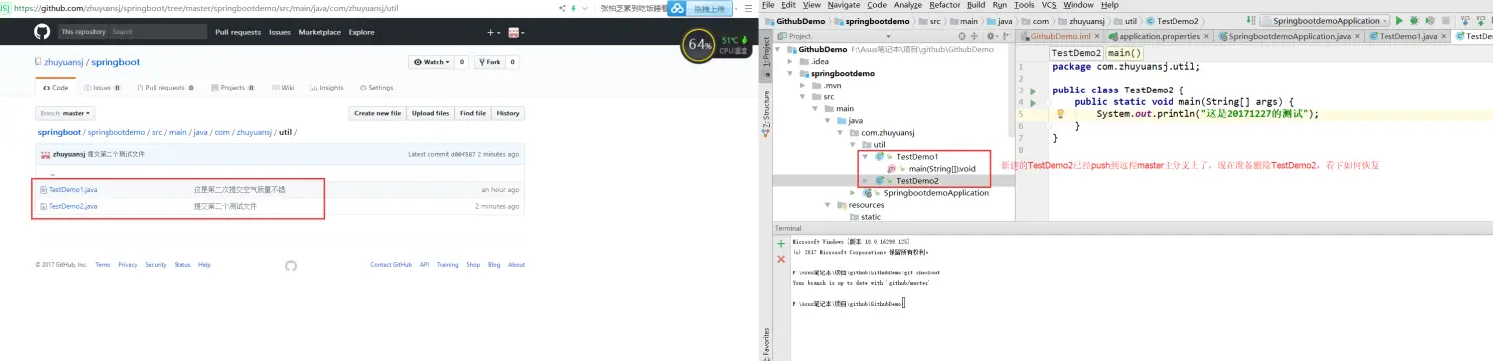The width and height of the screenshot is (1493, 361).
Task: Click the GitHub mark icon in footer
Action: [291, 265]
